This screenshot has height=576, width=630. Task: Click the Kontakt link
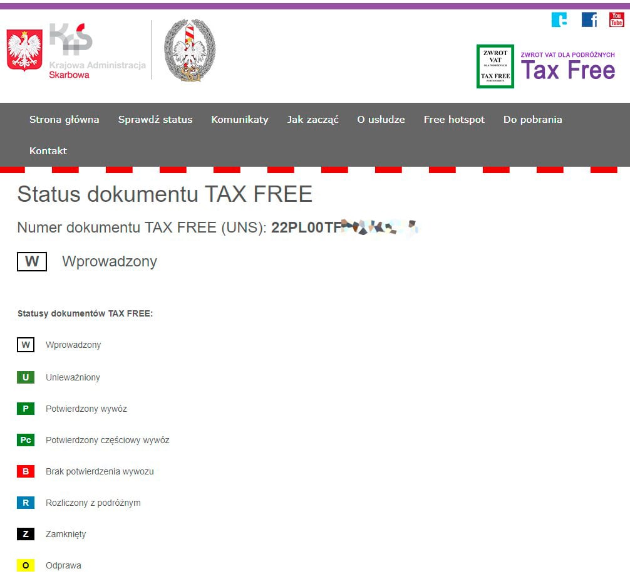48,150
